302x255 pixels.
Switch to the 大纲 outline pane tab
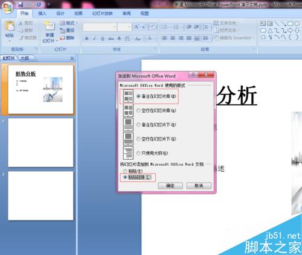(x=25, y=58)
